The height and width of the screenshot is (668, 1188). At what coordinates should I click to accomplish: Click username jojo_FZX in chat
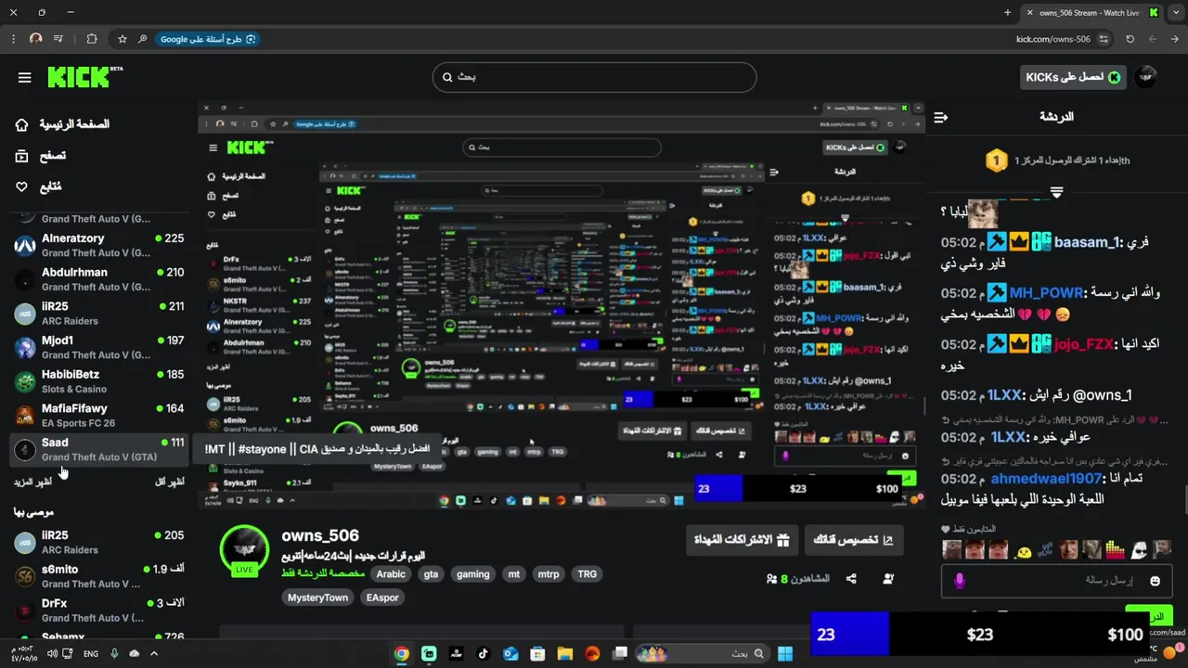coord(1084,344)
